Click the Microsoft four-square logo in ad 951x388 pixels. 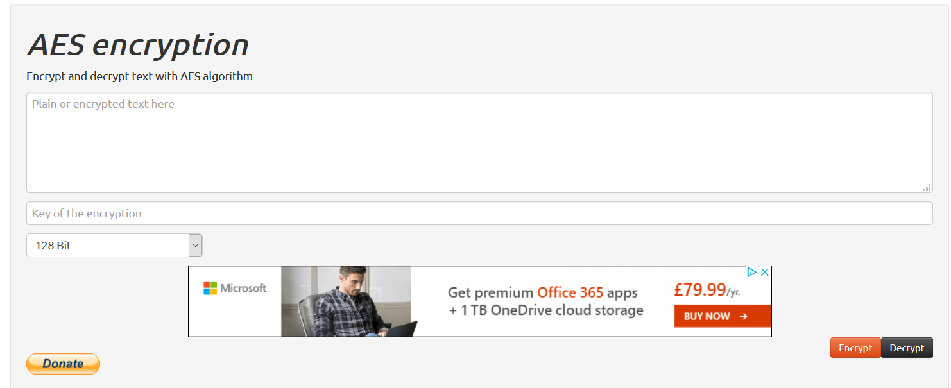[210, 288]
